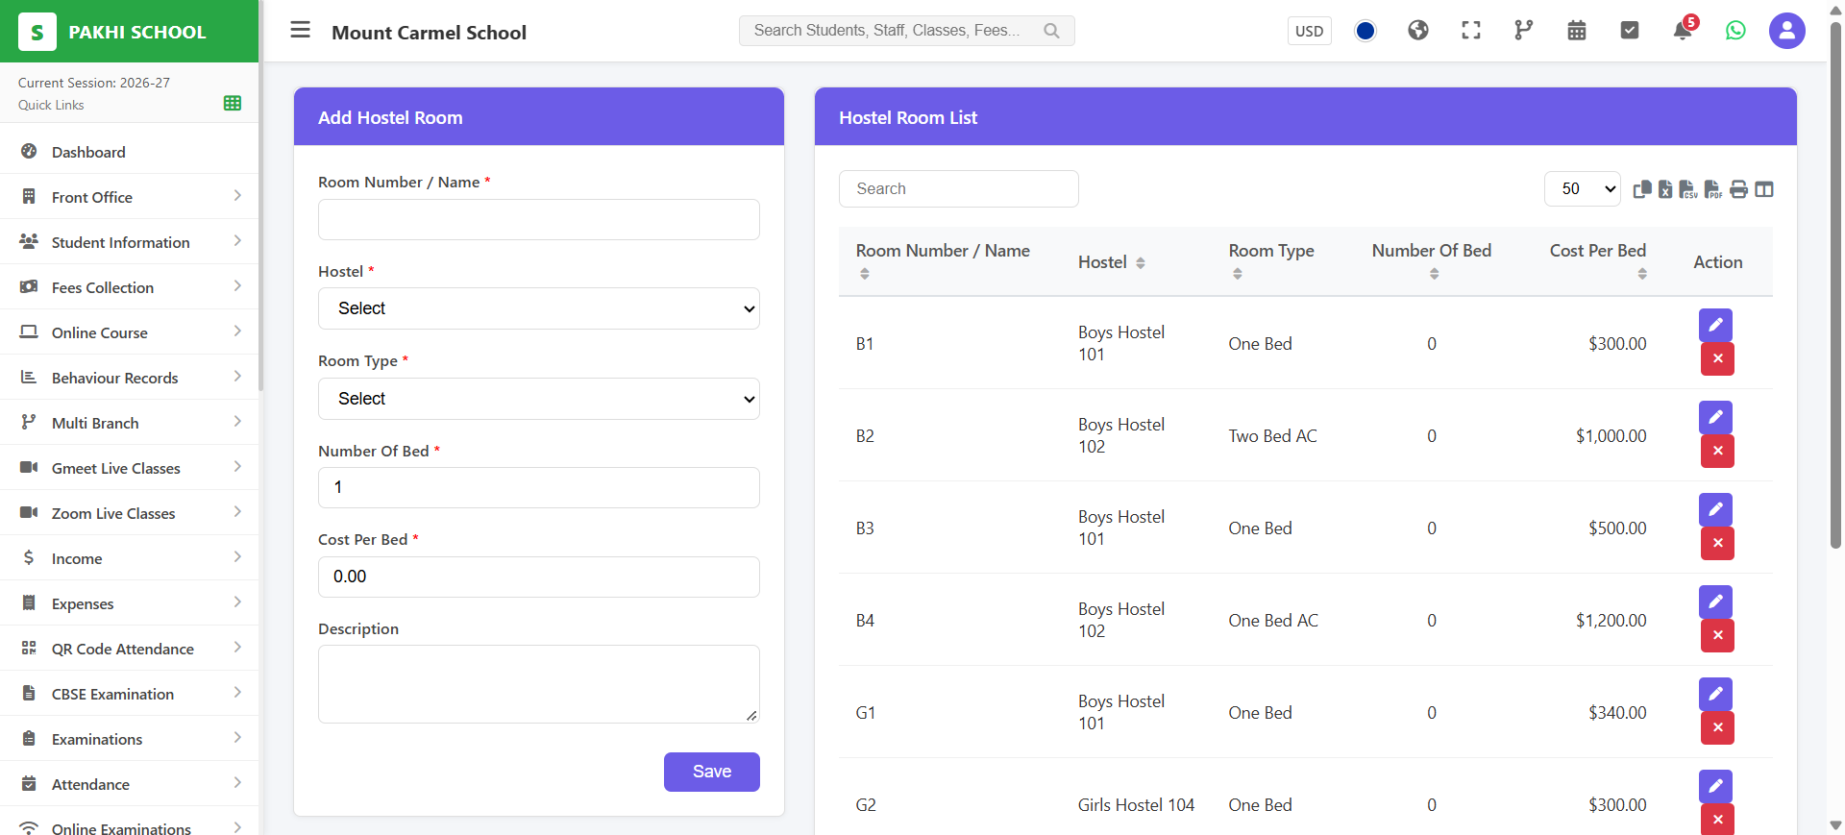
Task: Export room list as PDF
Action: (x=1713, y=189)
